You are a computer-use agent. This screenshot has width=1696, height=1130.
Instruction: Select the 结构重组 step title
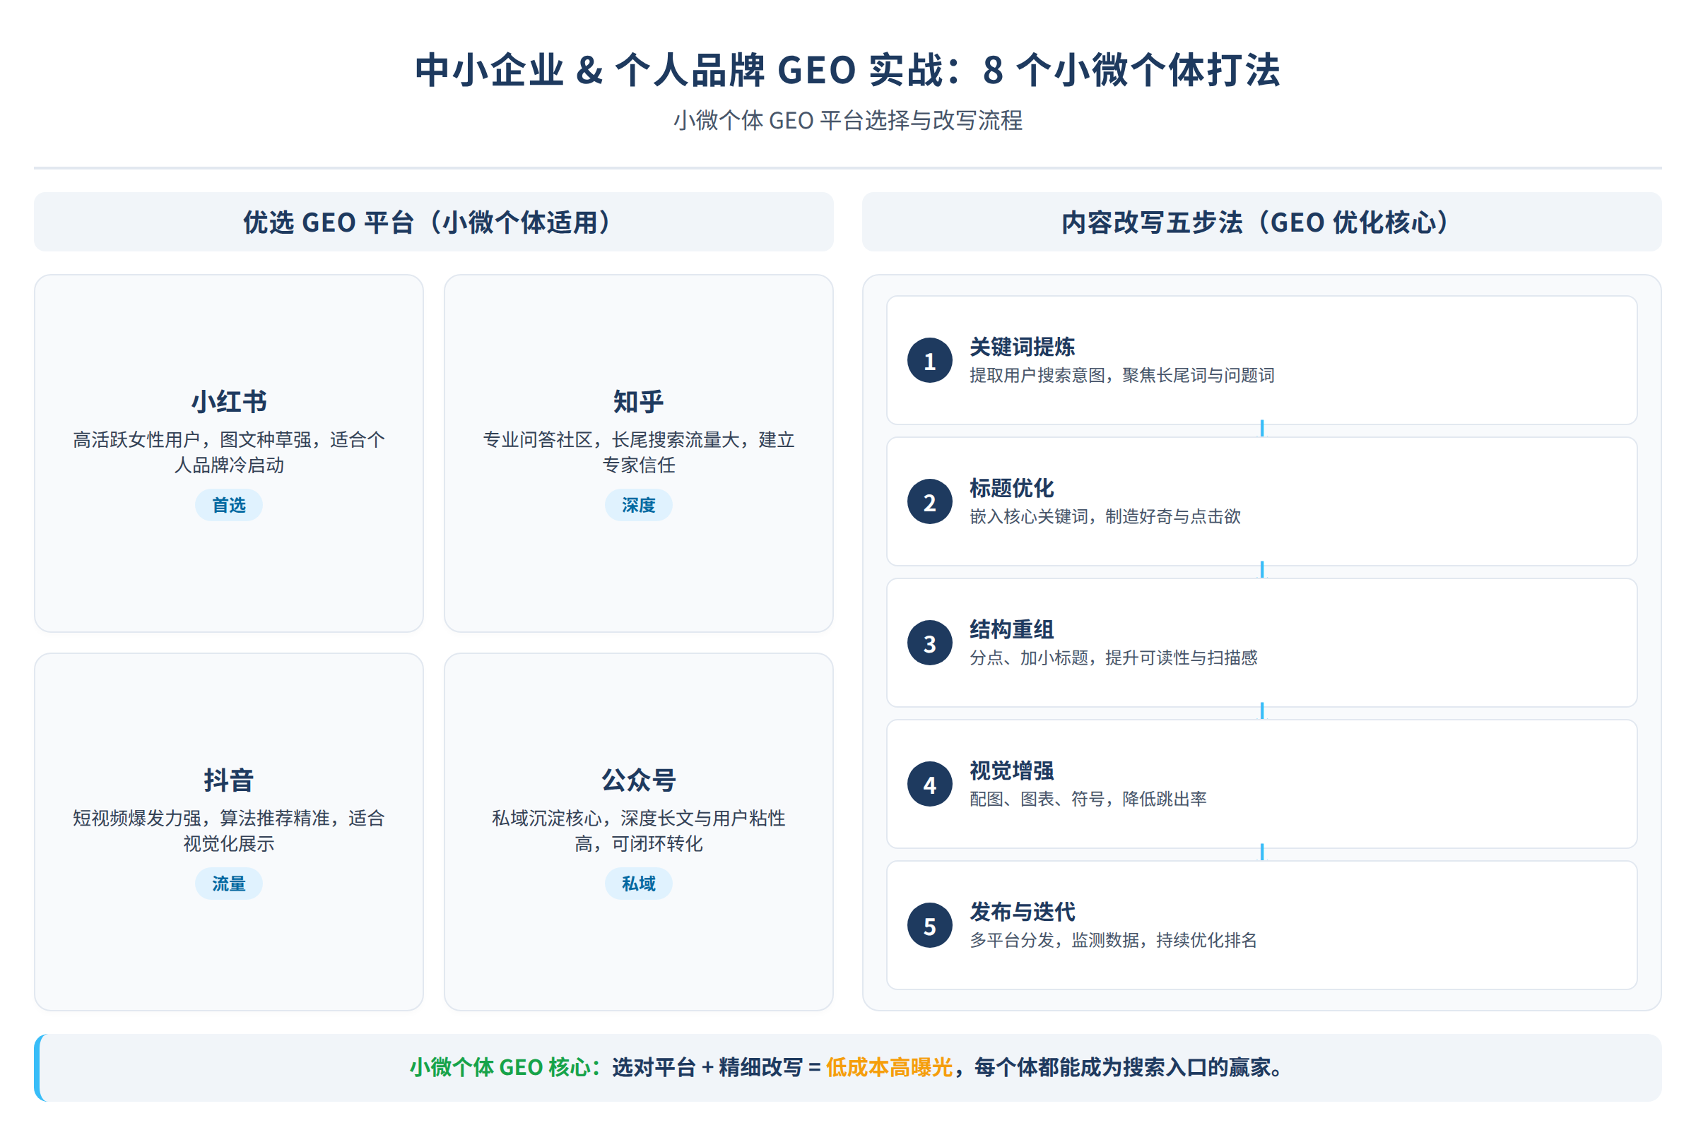(x=1011, y=629)
